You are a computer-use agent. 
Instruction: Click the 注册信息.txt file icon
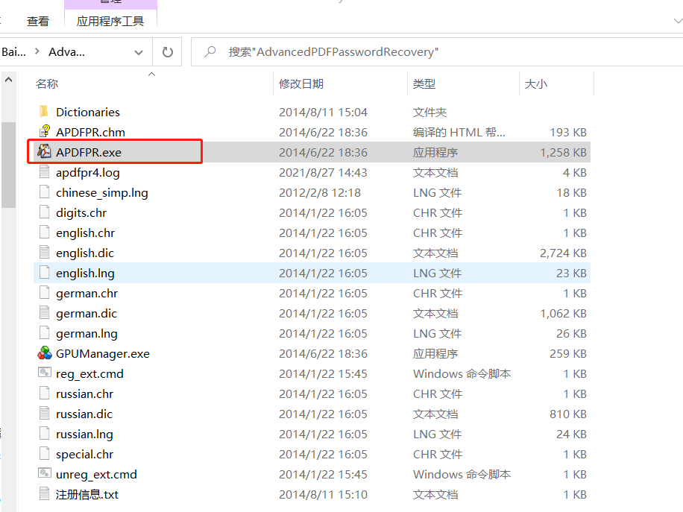click(x=44, y=494)
